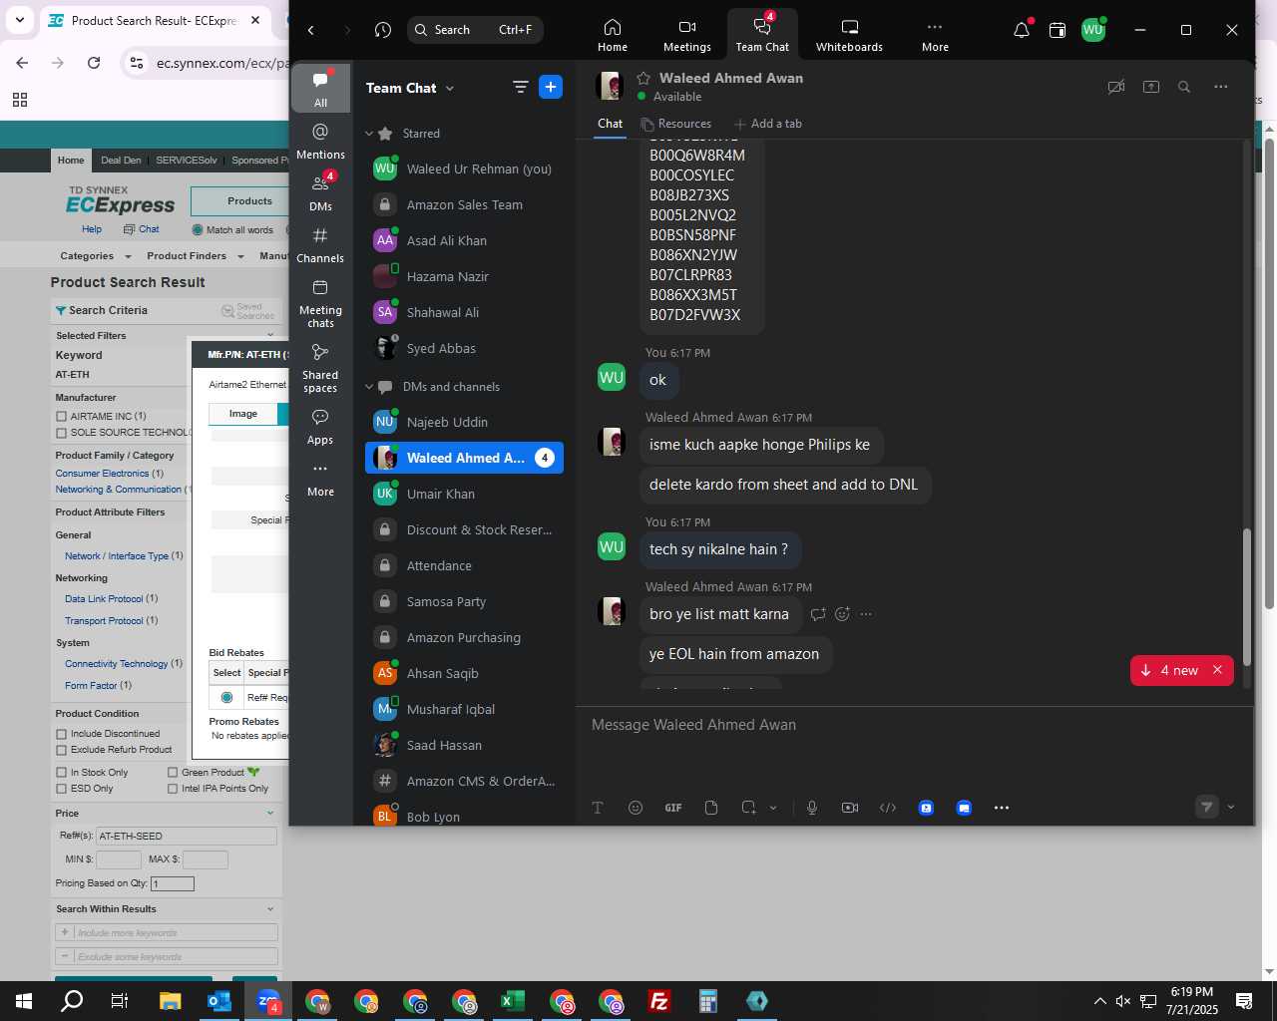Check Intel IPA Points Only option

click(x=173, y=789)
